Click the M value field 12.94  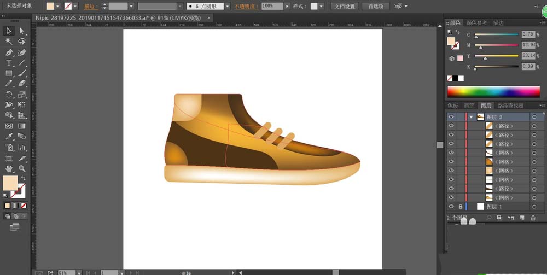pos(528,45)
